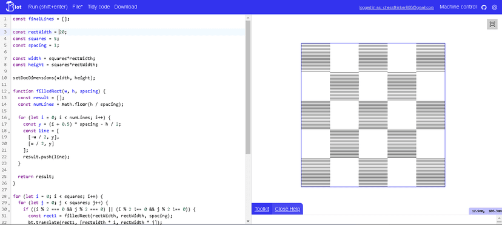Screen dimensions: 502x225
Task: Collapse the filledRect function at line 12
Action: pos(9,92)
